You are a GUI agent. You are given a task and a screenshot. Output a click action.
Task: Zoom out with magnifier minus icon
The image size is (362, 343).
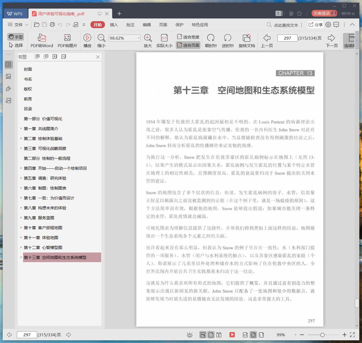click(101, 41)
